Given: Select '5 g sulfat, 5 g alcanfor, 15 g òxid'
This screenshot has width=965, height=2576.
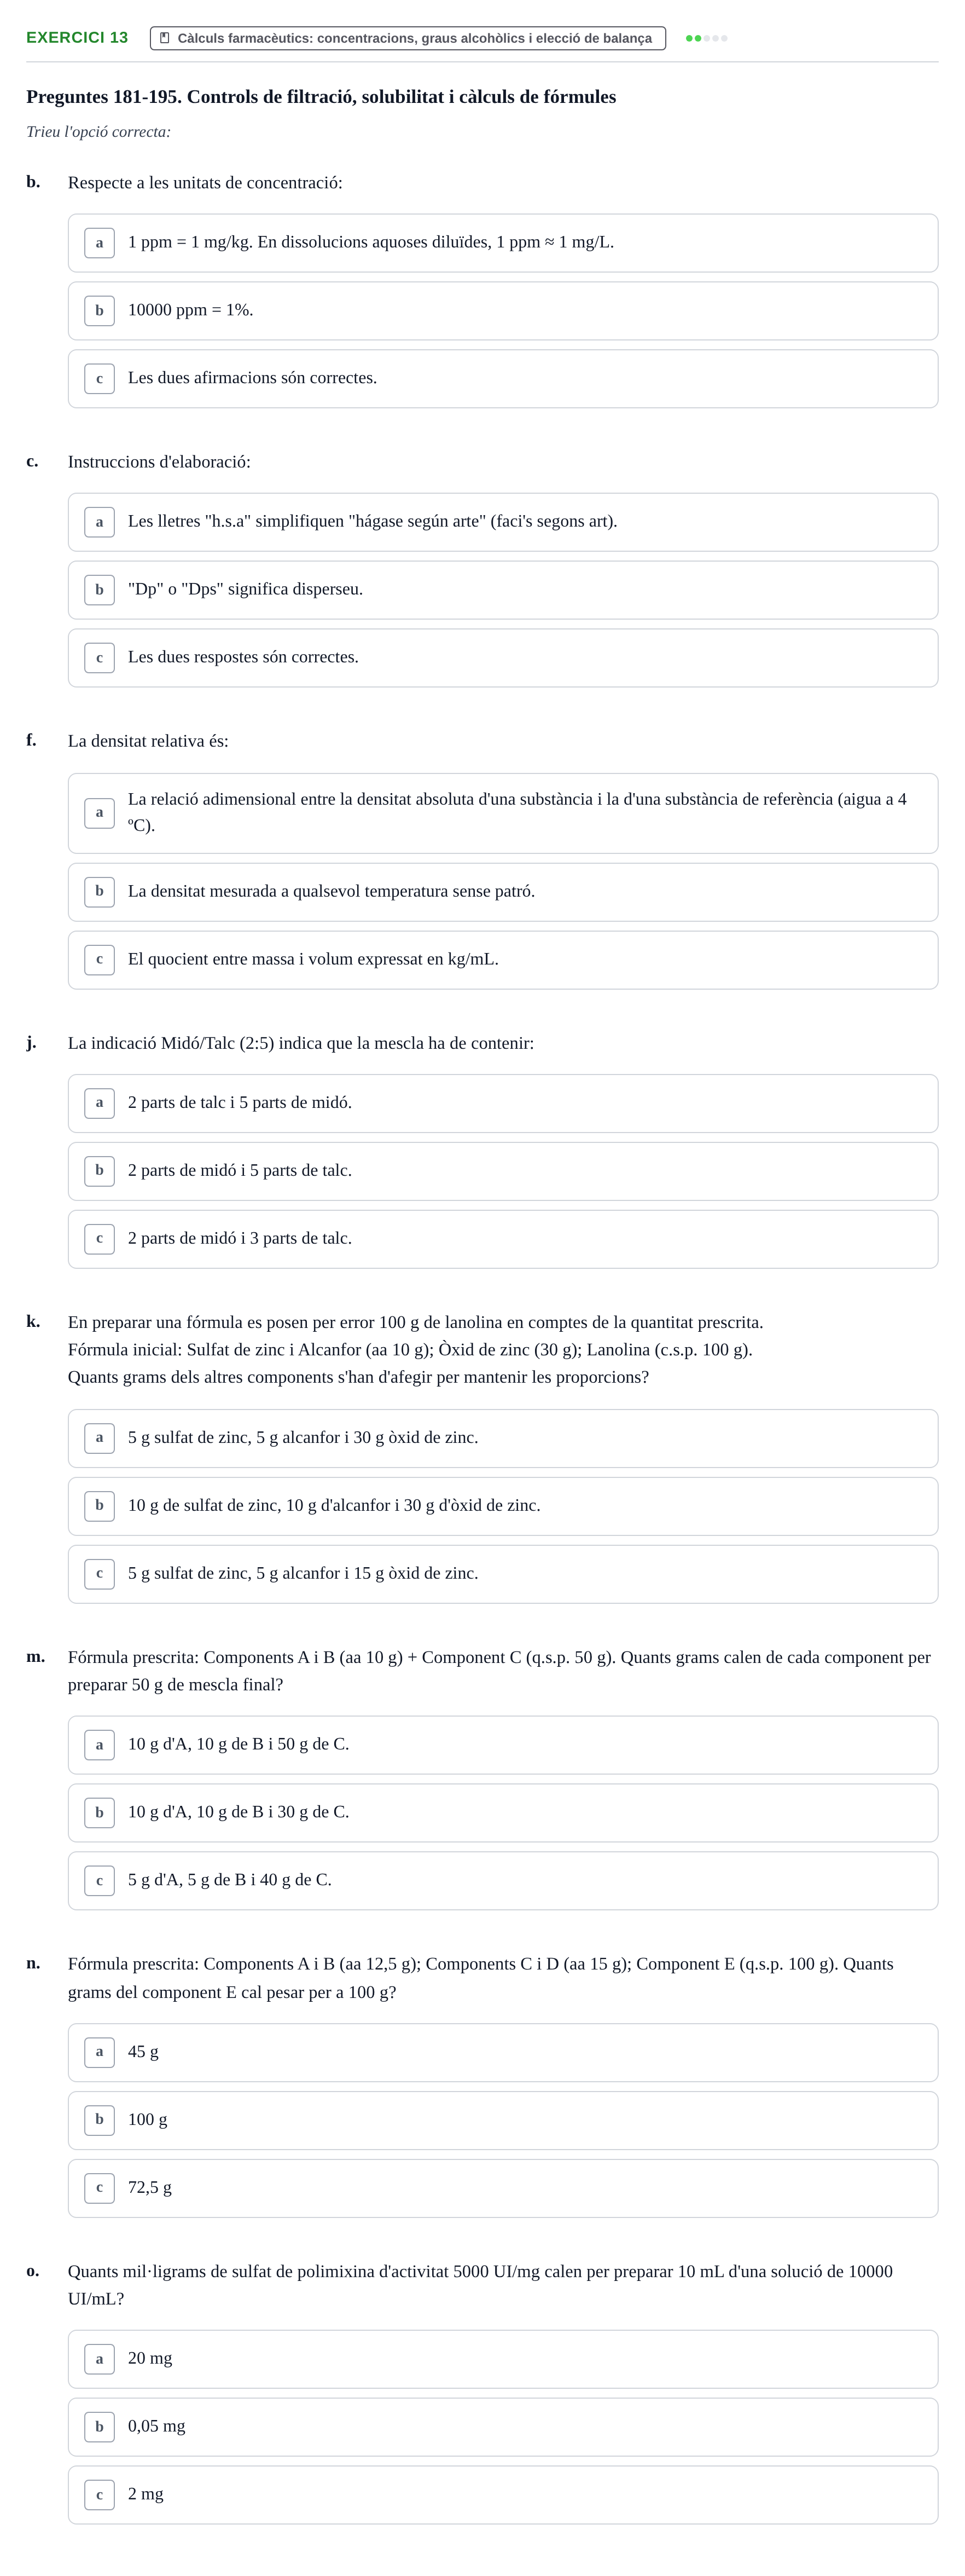Looking at the screenshot, I should (x=503, y=1574).
